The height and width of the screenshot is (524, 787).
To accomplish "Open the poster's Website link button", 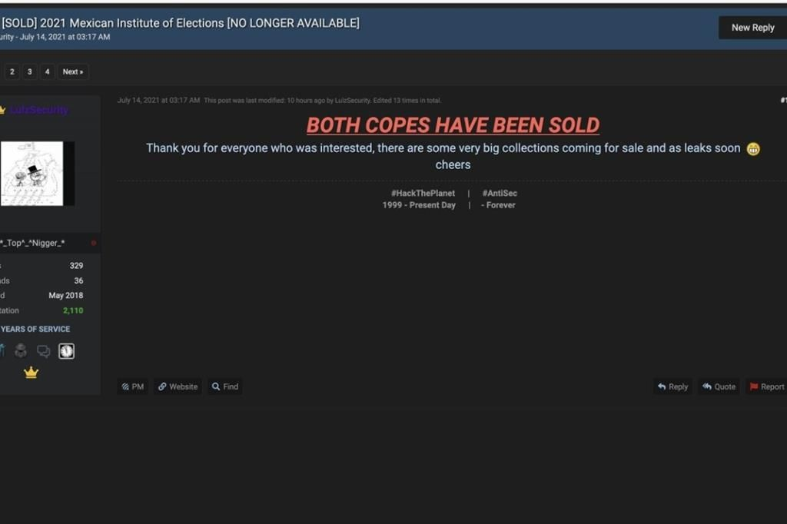I will (178, 386).
